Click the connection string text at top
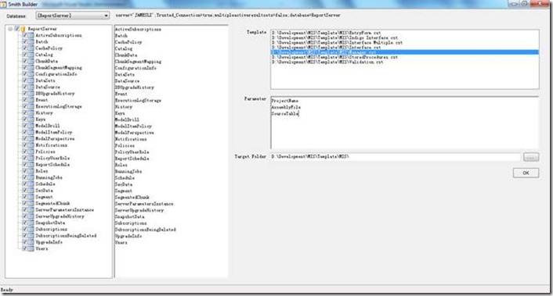553x296 pixels. [228, 15]
